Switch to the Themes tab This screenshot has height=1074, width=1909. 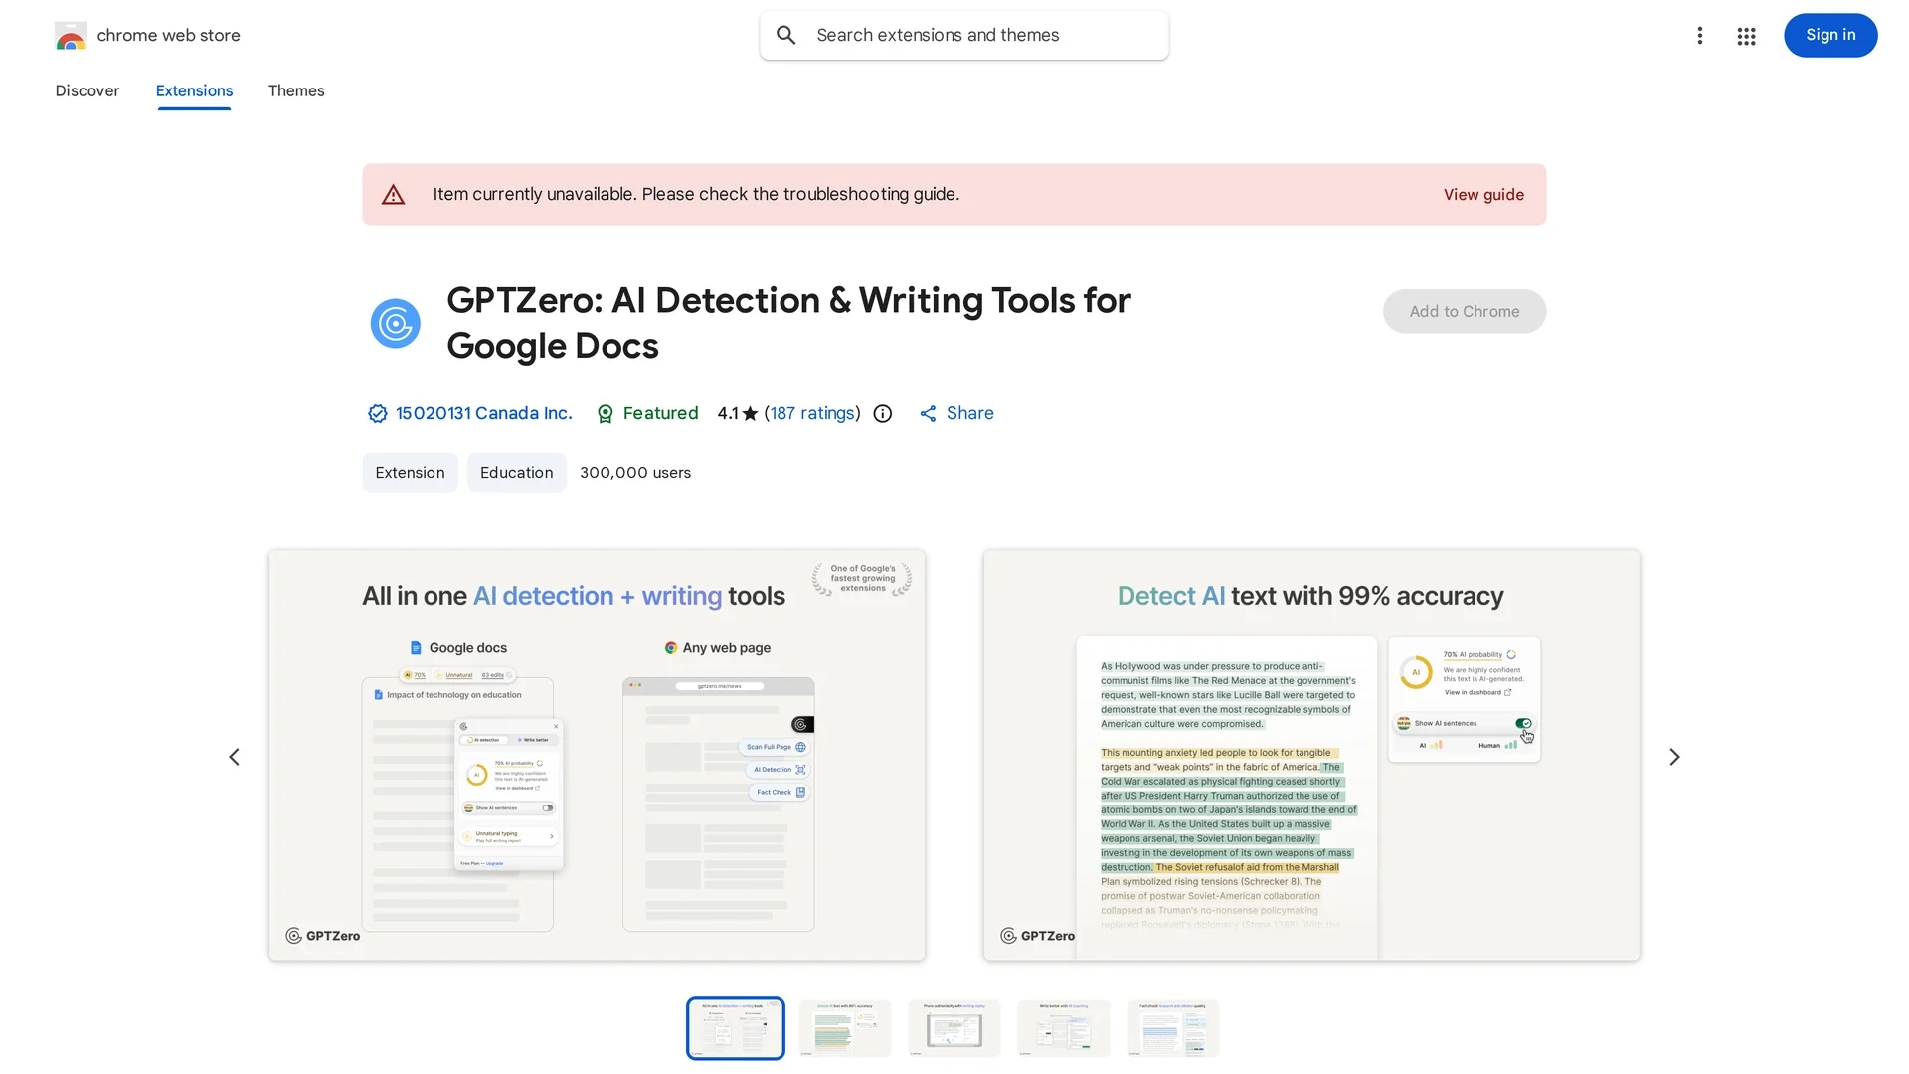click(x=296, y=91)
